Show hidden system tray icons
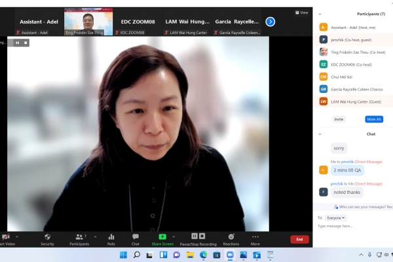 361,255
